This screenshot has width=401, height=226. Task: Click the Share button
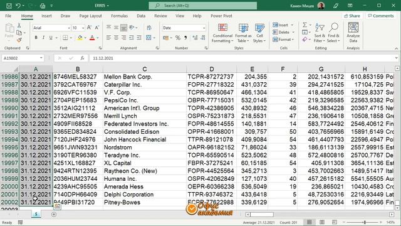[352, 16]
